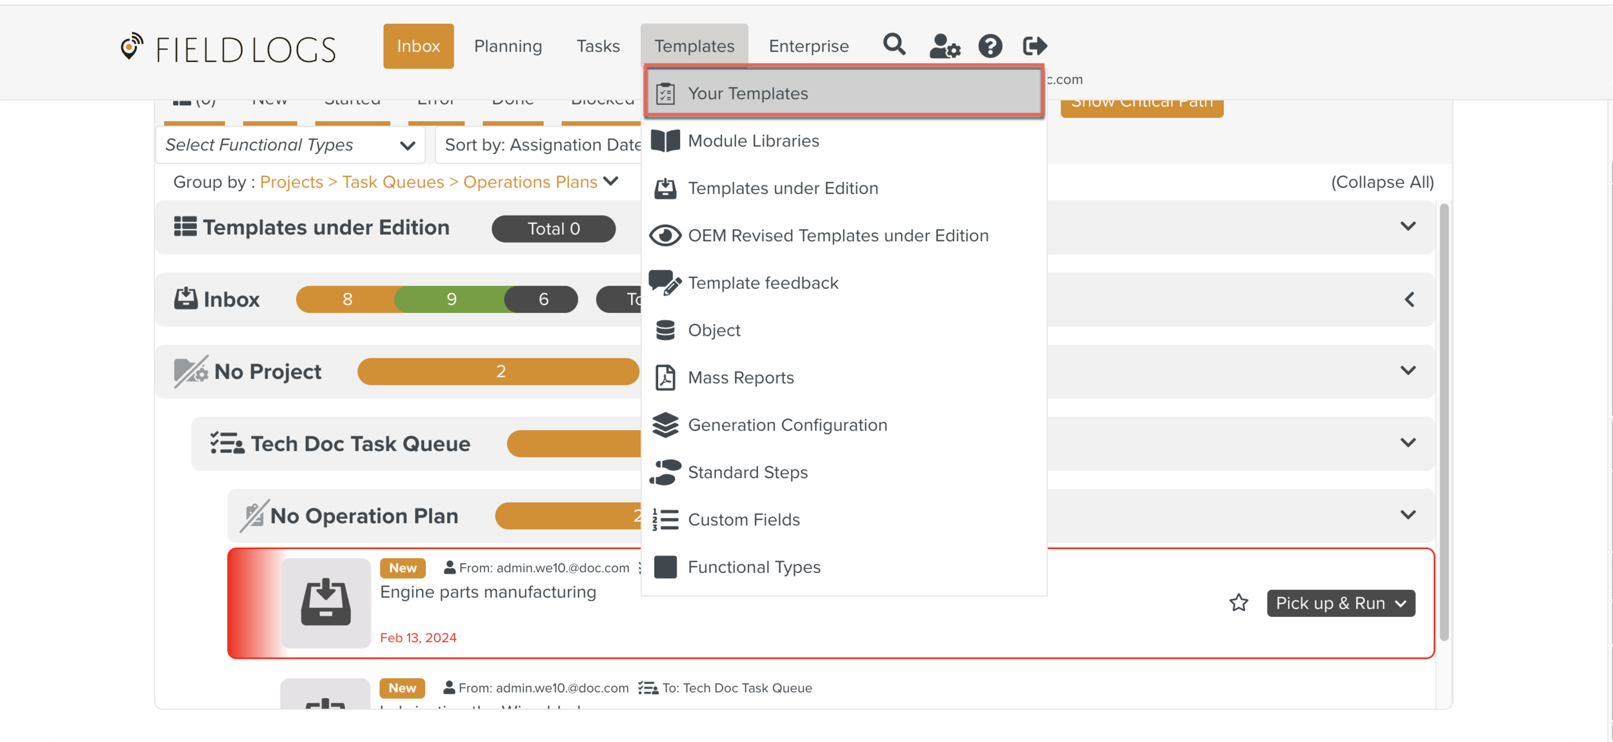Star the Engine parts manufacturing task
Screen dimensions: 1613x742
[1238, 603]
